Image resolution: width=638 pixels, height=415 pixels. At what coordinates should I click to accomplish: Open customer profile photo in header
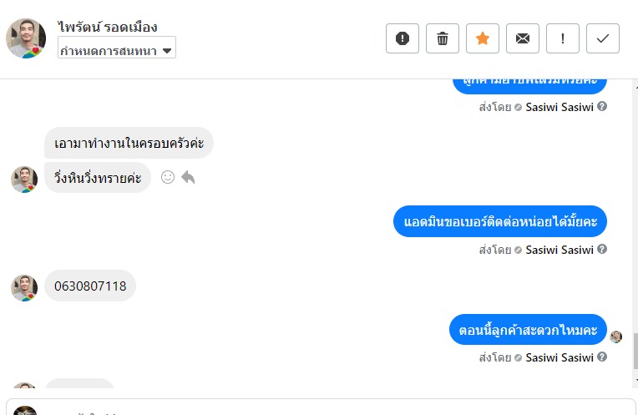[x=26, y=38]
